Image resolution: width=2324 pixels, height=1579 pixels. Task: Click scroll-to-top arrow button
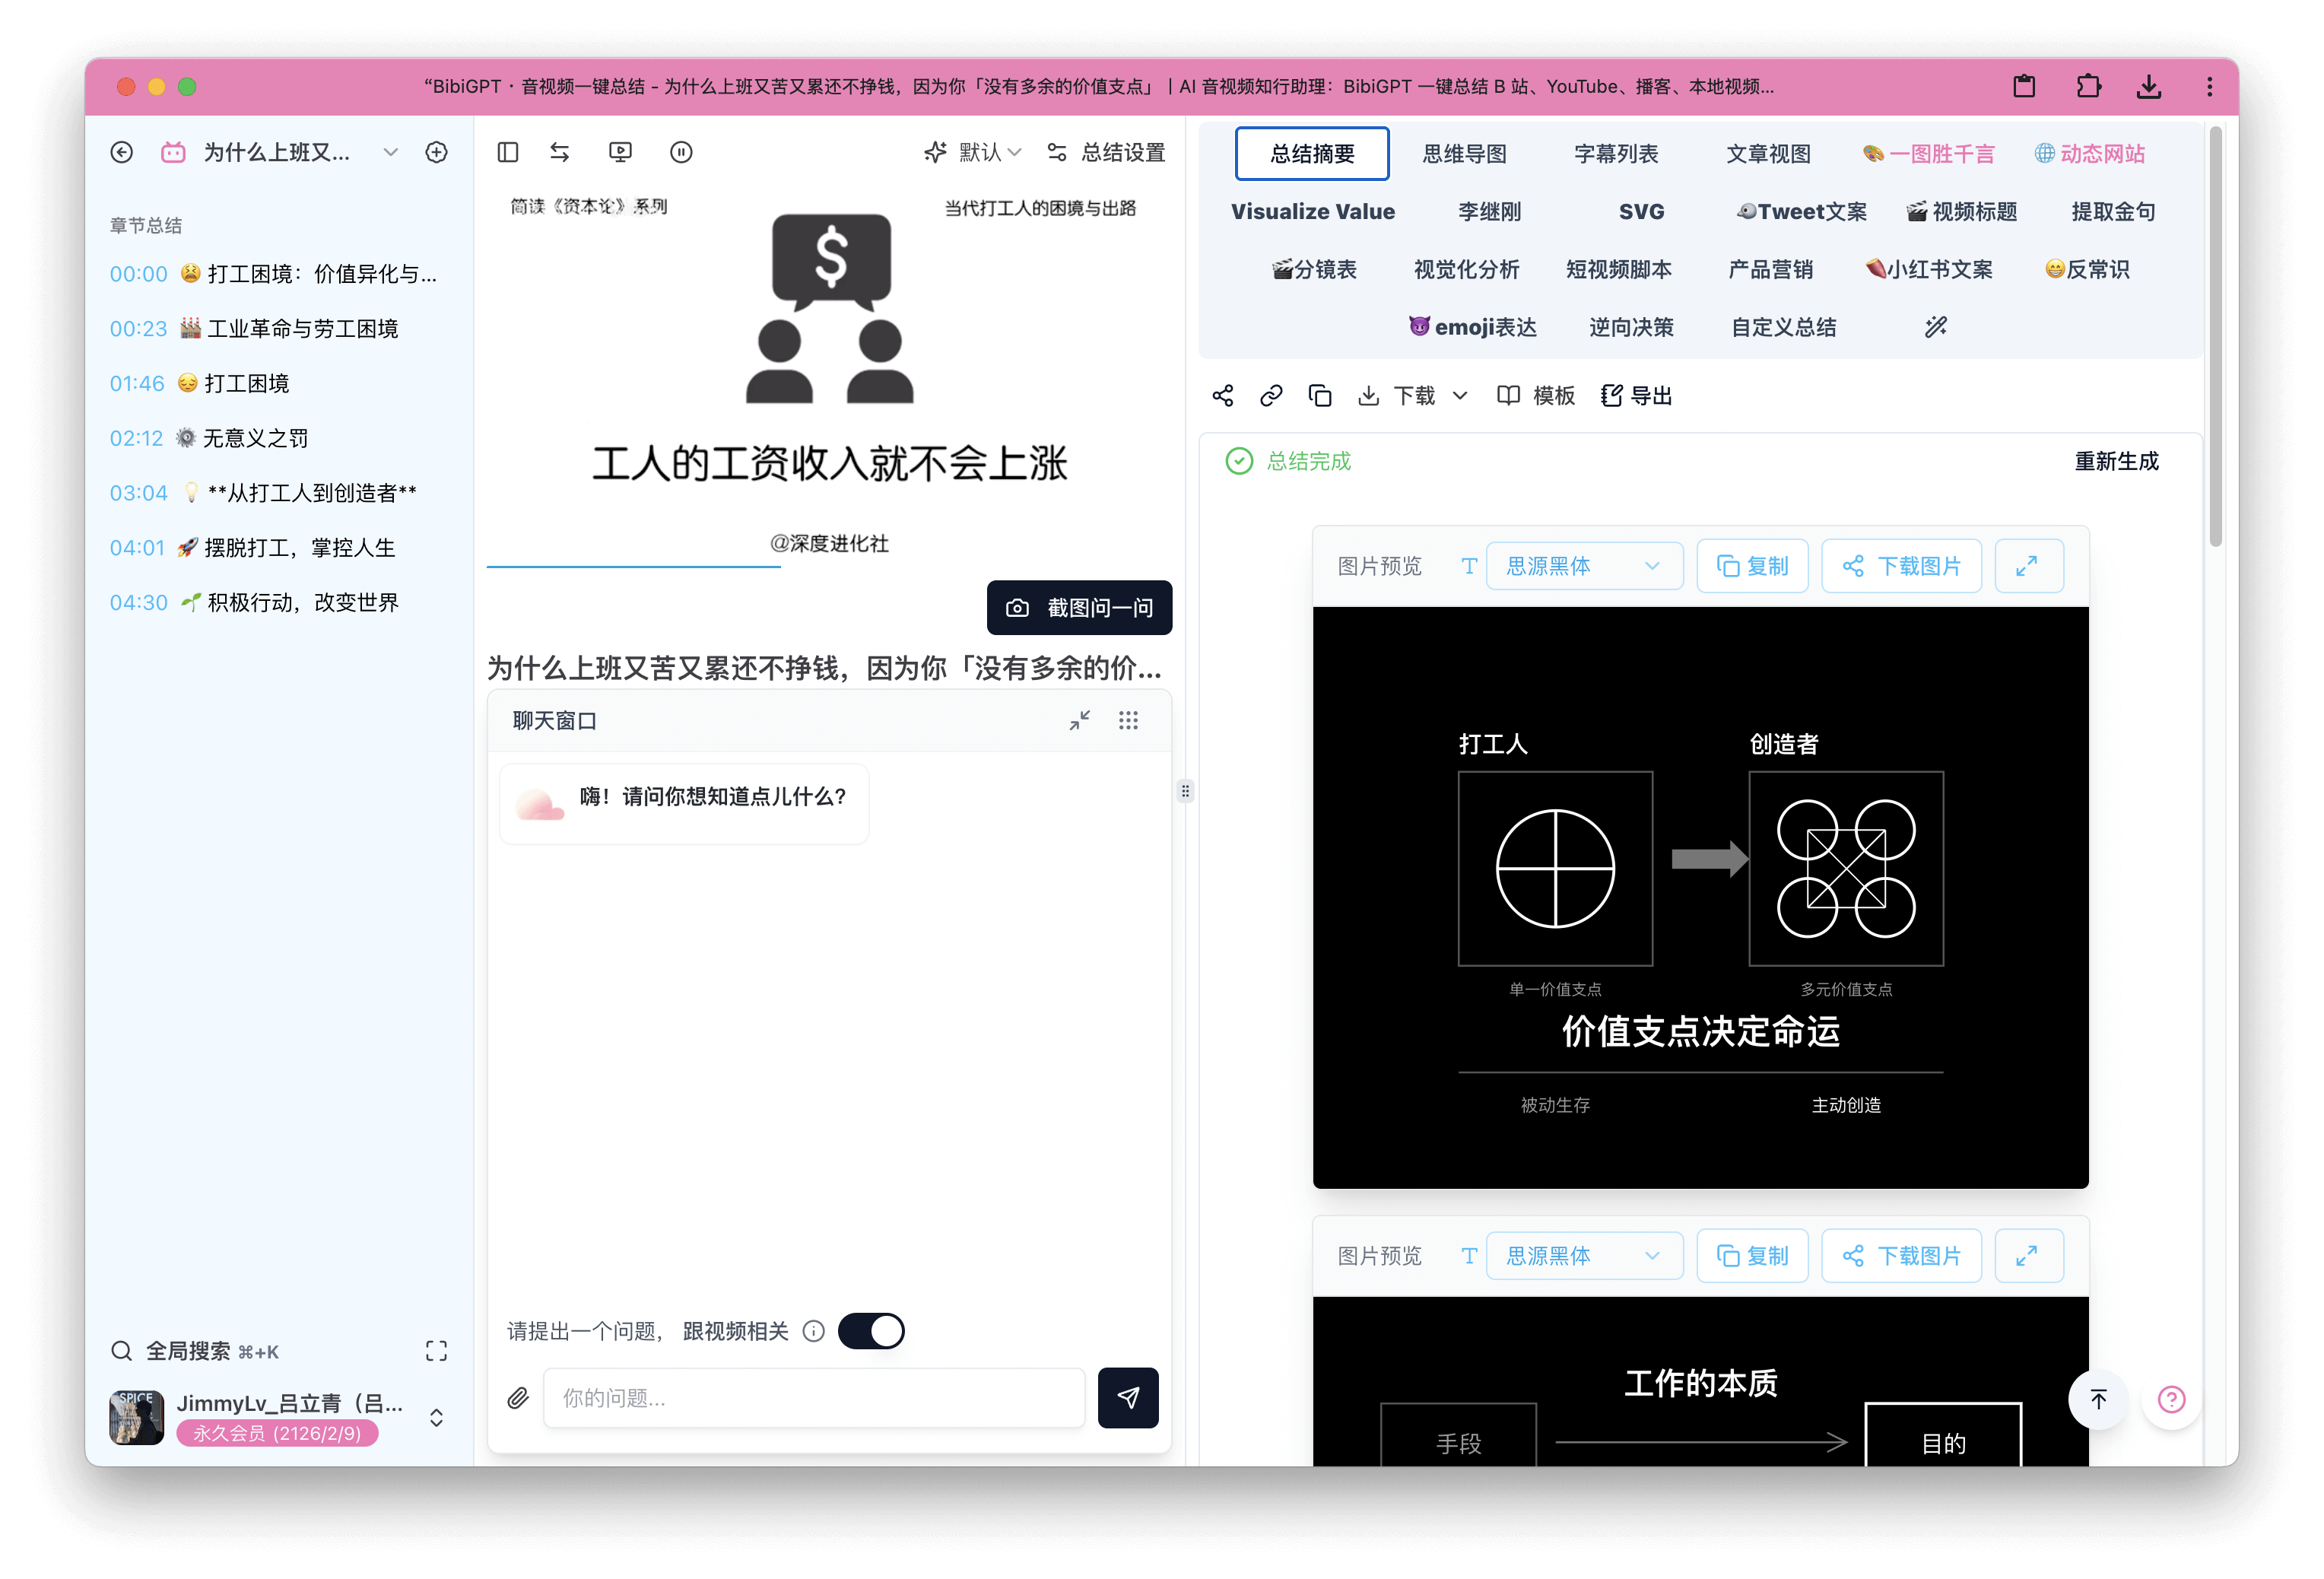point(2098,1399)
